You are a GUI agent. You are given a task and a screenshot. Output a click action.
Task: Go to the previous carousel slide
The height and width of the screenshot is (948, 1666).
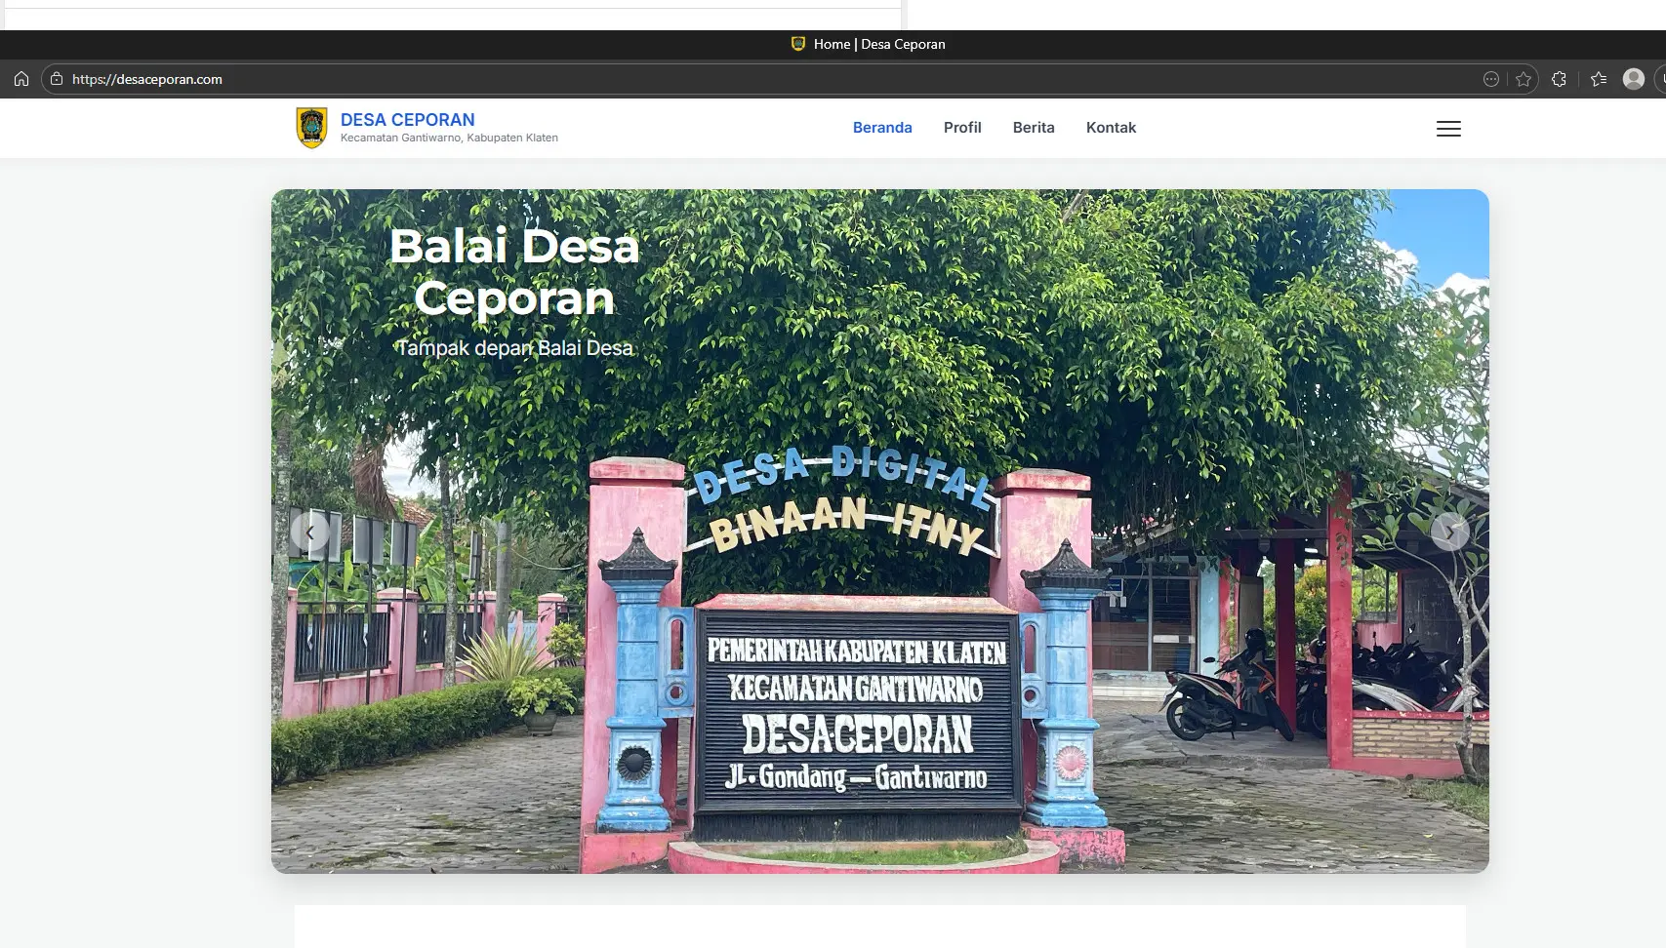310,533
